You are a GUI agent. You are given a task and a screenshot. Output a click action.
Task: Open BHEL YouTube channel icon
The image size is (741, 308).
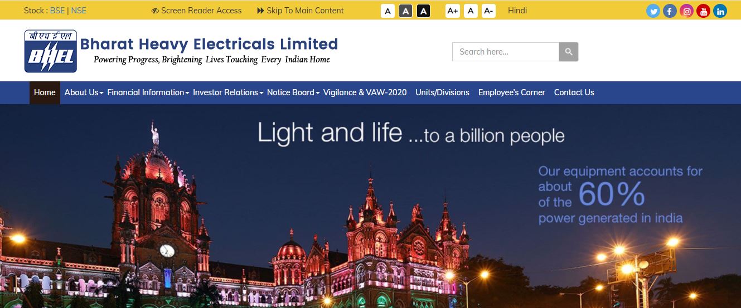pyautogui.click(x=703, y=11)
